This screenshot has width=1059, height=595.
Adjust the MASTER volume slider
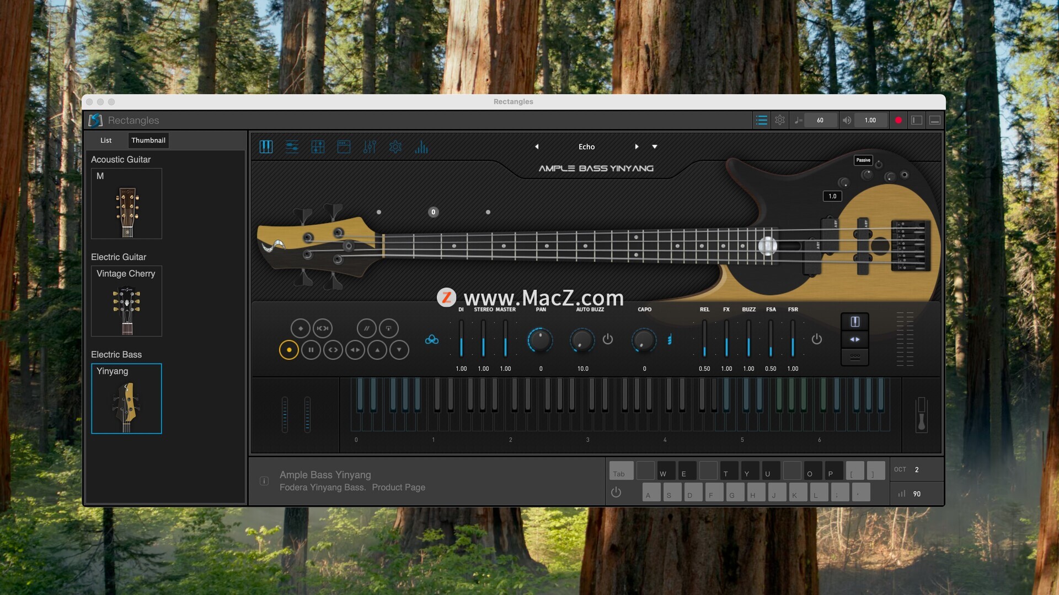point(505,339)
